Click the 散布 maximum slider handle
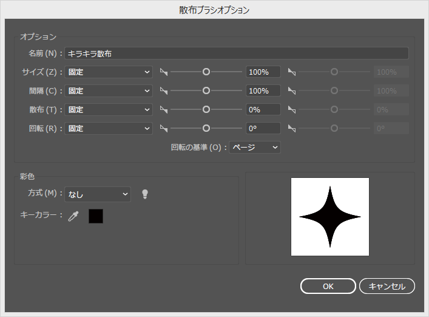This screenshot has width=429, height=317. click(x=334, y=109)
